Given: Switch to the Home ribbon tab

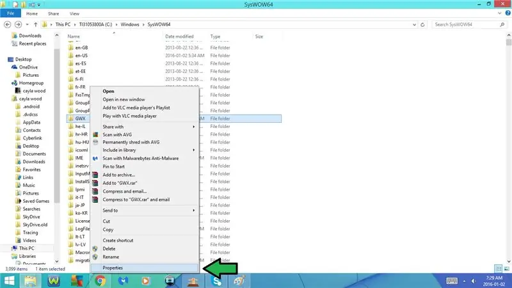Looking at the screenshot, I should (x=31, y=13).
